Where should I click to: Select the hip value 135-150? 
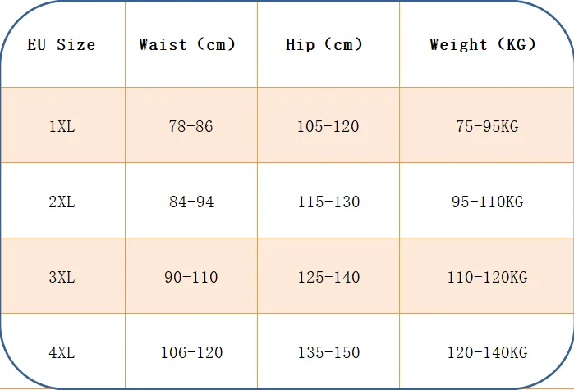pos(328,353)
